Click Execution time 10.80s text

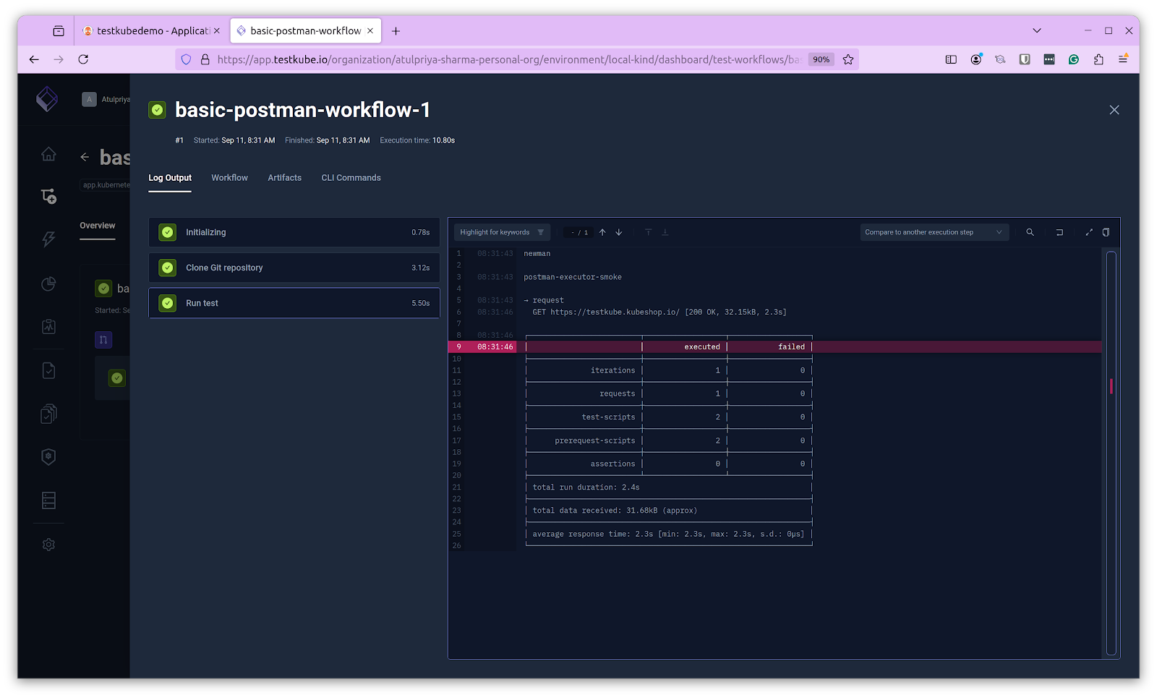[417, 140]
